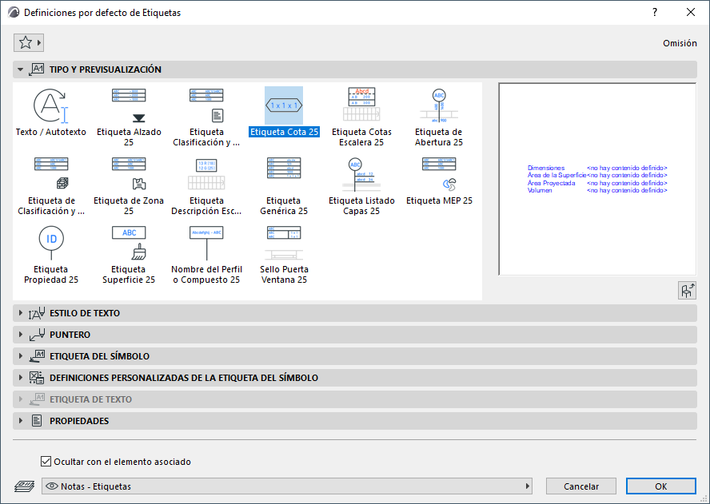Click the preview view-switch icon below the preview
Image resolution: width=710 pixels, height=504 pixels.
coord(687,290)
